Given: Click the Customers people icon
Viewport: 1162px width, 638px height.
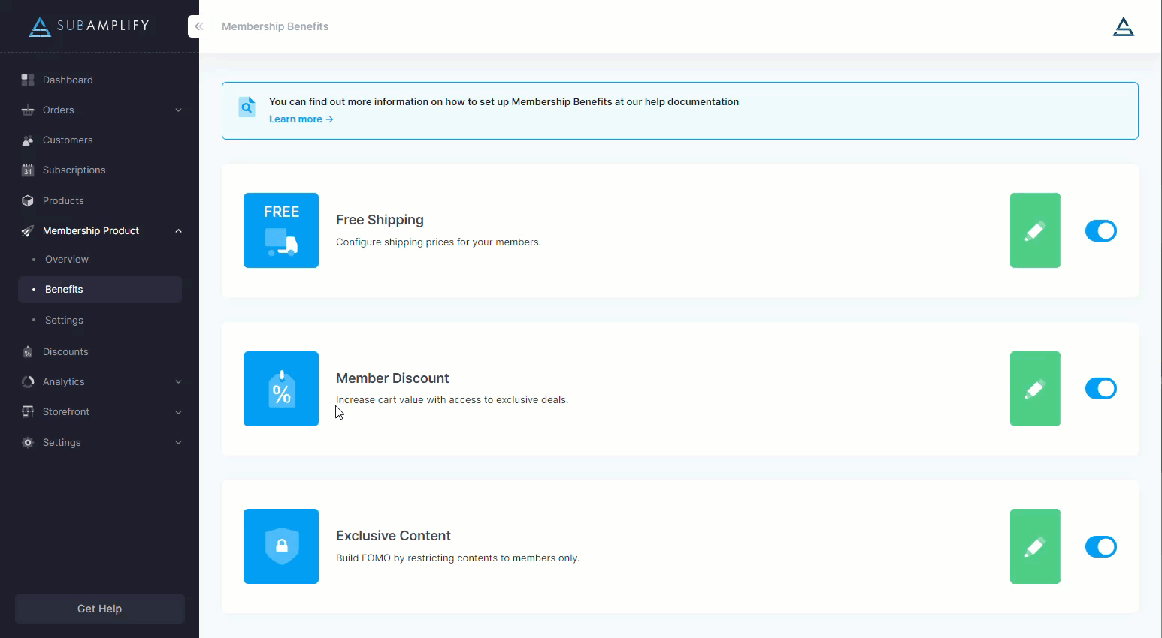Looking at the screenshot, I should tap(28, 140).
